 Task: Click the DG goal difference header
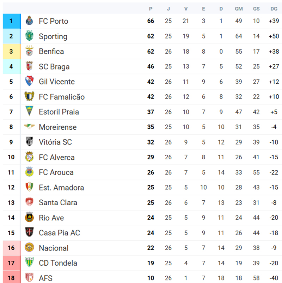tap(274, 8)
